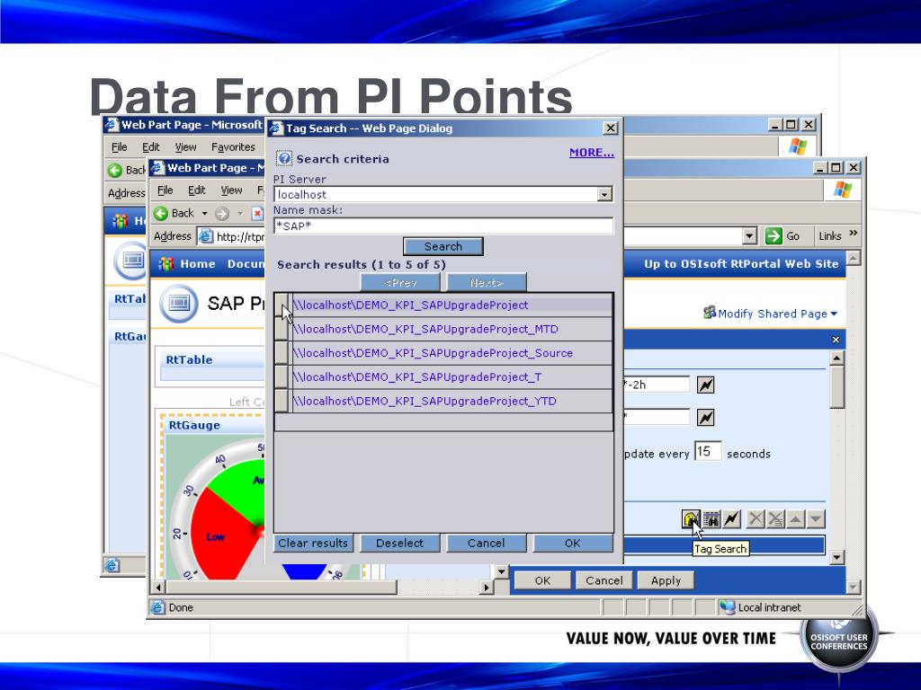Open the Back button history dropdown arrow
This screenshot has width=921, height=690.
tap(204, 214)
